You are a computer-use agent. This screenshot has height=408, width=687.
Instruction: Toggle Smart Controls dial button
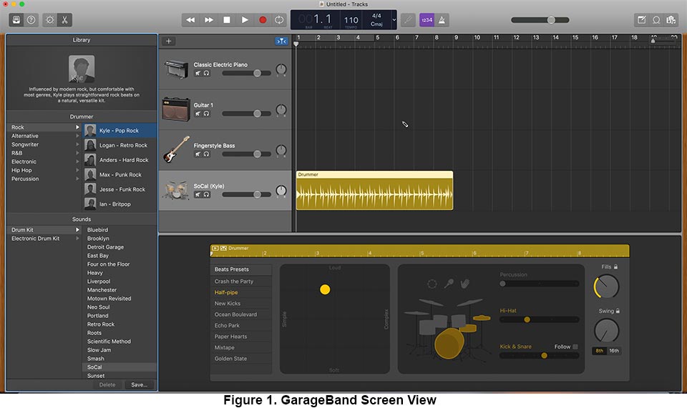coord(50,20)
